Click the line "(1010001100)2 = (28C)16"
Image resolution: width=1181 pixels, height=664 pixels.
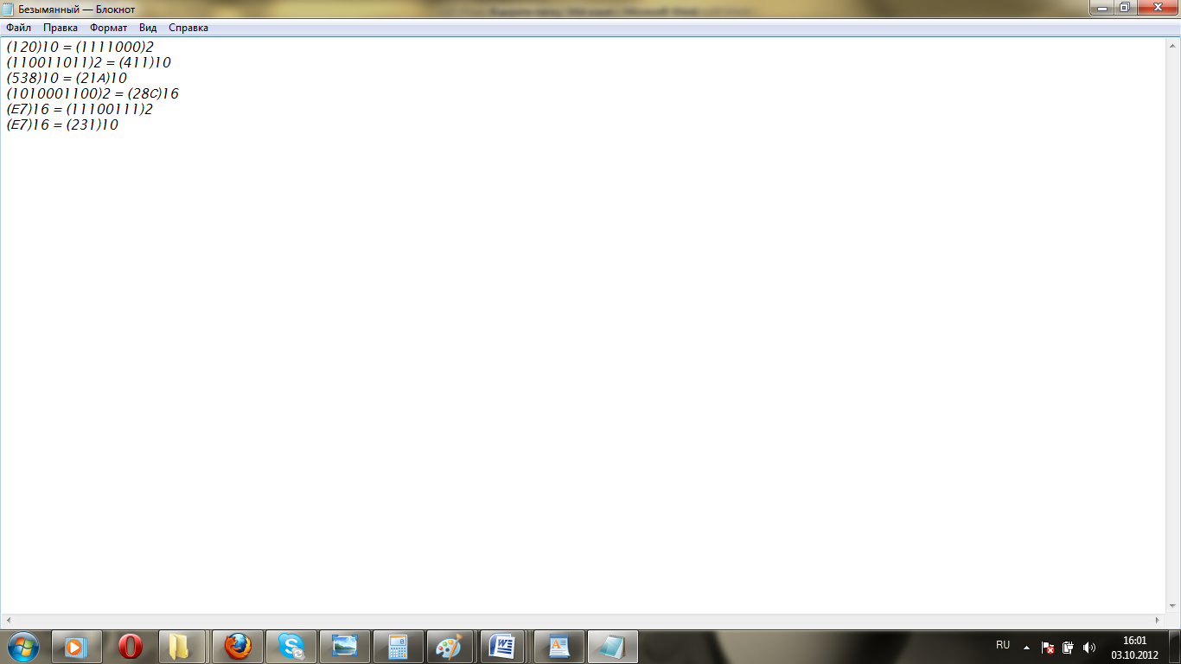point(93,93)
